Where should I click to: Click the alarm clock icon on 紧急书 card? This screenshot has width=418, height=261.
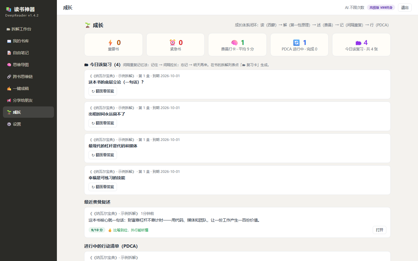coord(172,43)
